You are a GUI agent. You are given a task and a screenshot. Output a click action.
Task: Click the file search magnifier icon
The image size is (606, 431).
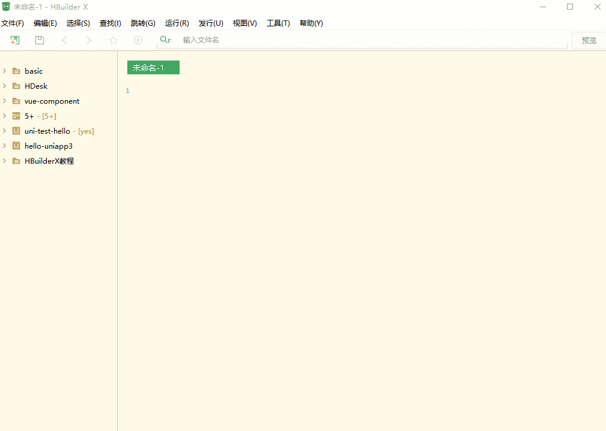[165, 40]
